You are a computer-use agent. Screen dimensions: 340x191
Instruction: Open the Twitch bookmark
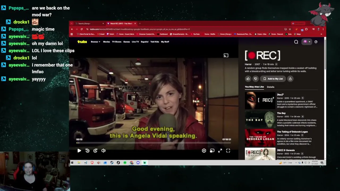click(110, 34)
